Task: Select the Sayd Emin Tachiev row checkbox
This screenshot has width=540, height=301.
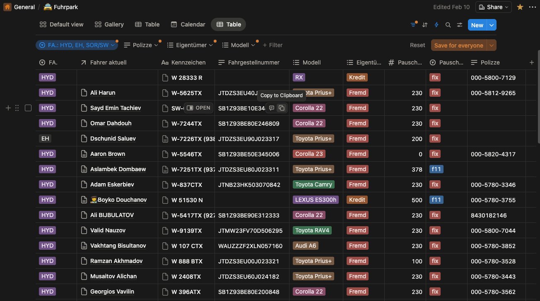Action: click(x=28, y=108)
